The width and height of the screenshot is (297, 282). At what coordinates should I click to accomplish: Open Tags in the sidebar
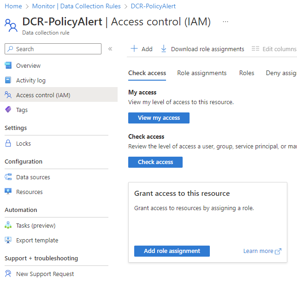22,110
